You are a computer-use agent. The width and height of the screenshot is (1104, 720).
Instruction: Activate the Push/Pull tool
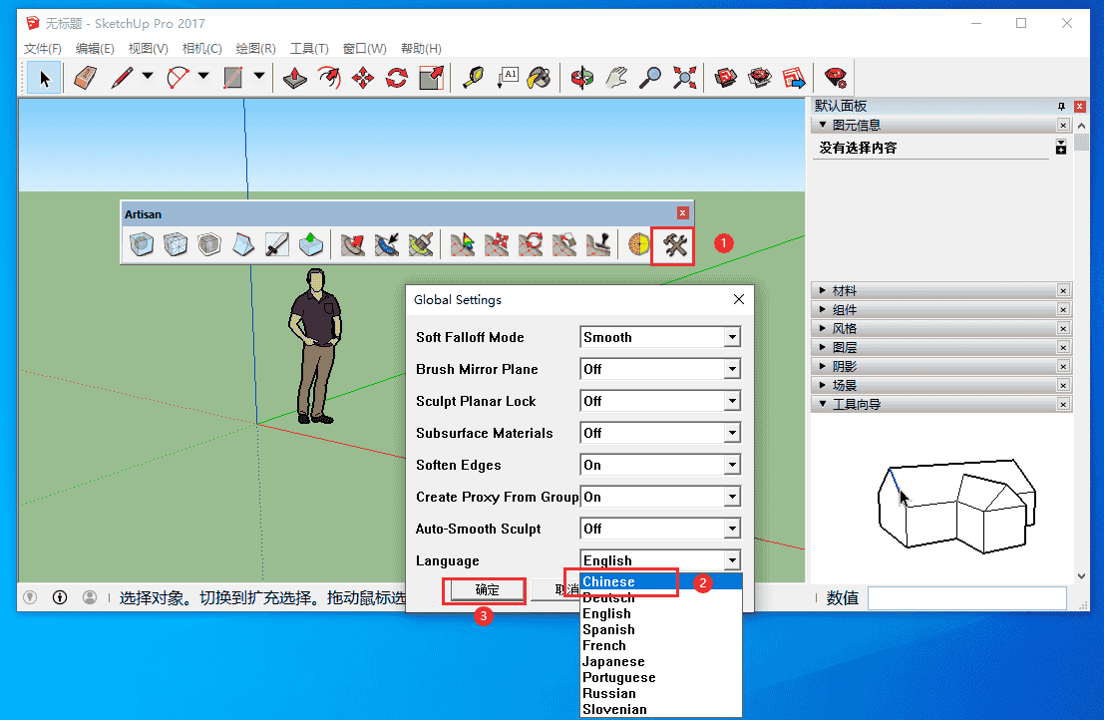(294, 78)
